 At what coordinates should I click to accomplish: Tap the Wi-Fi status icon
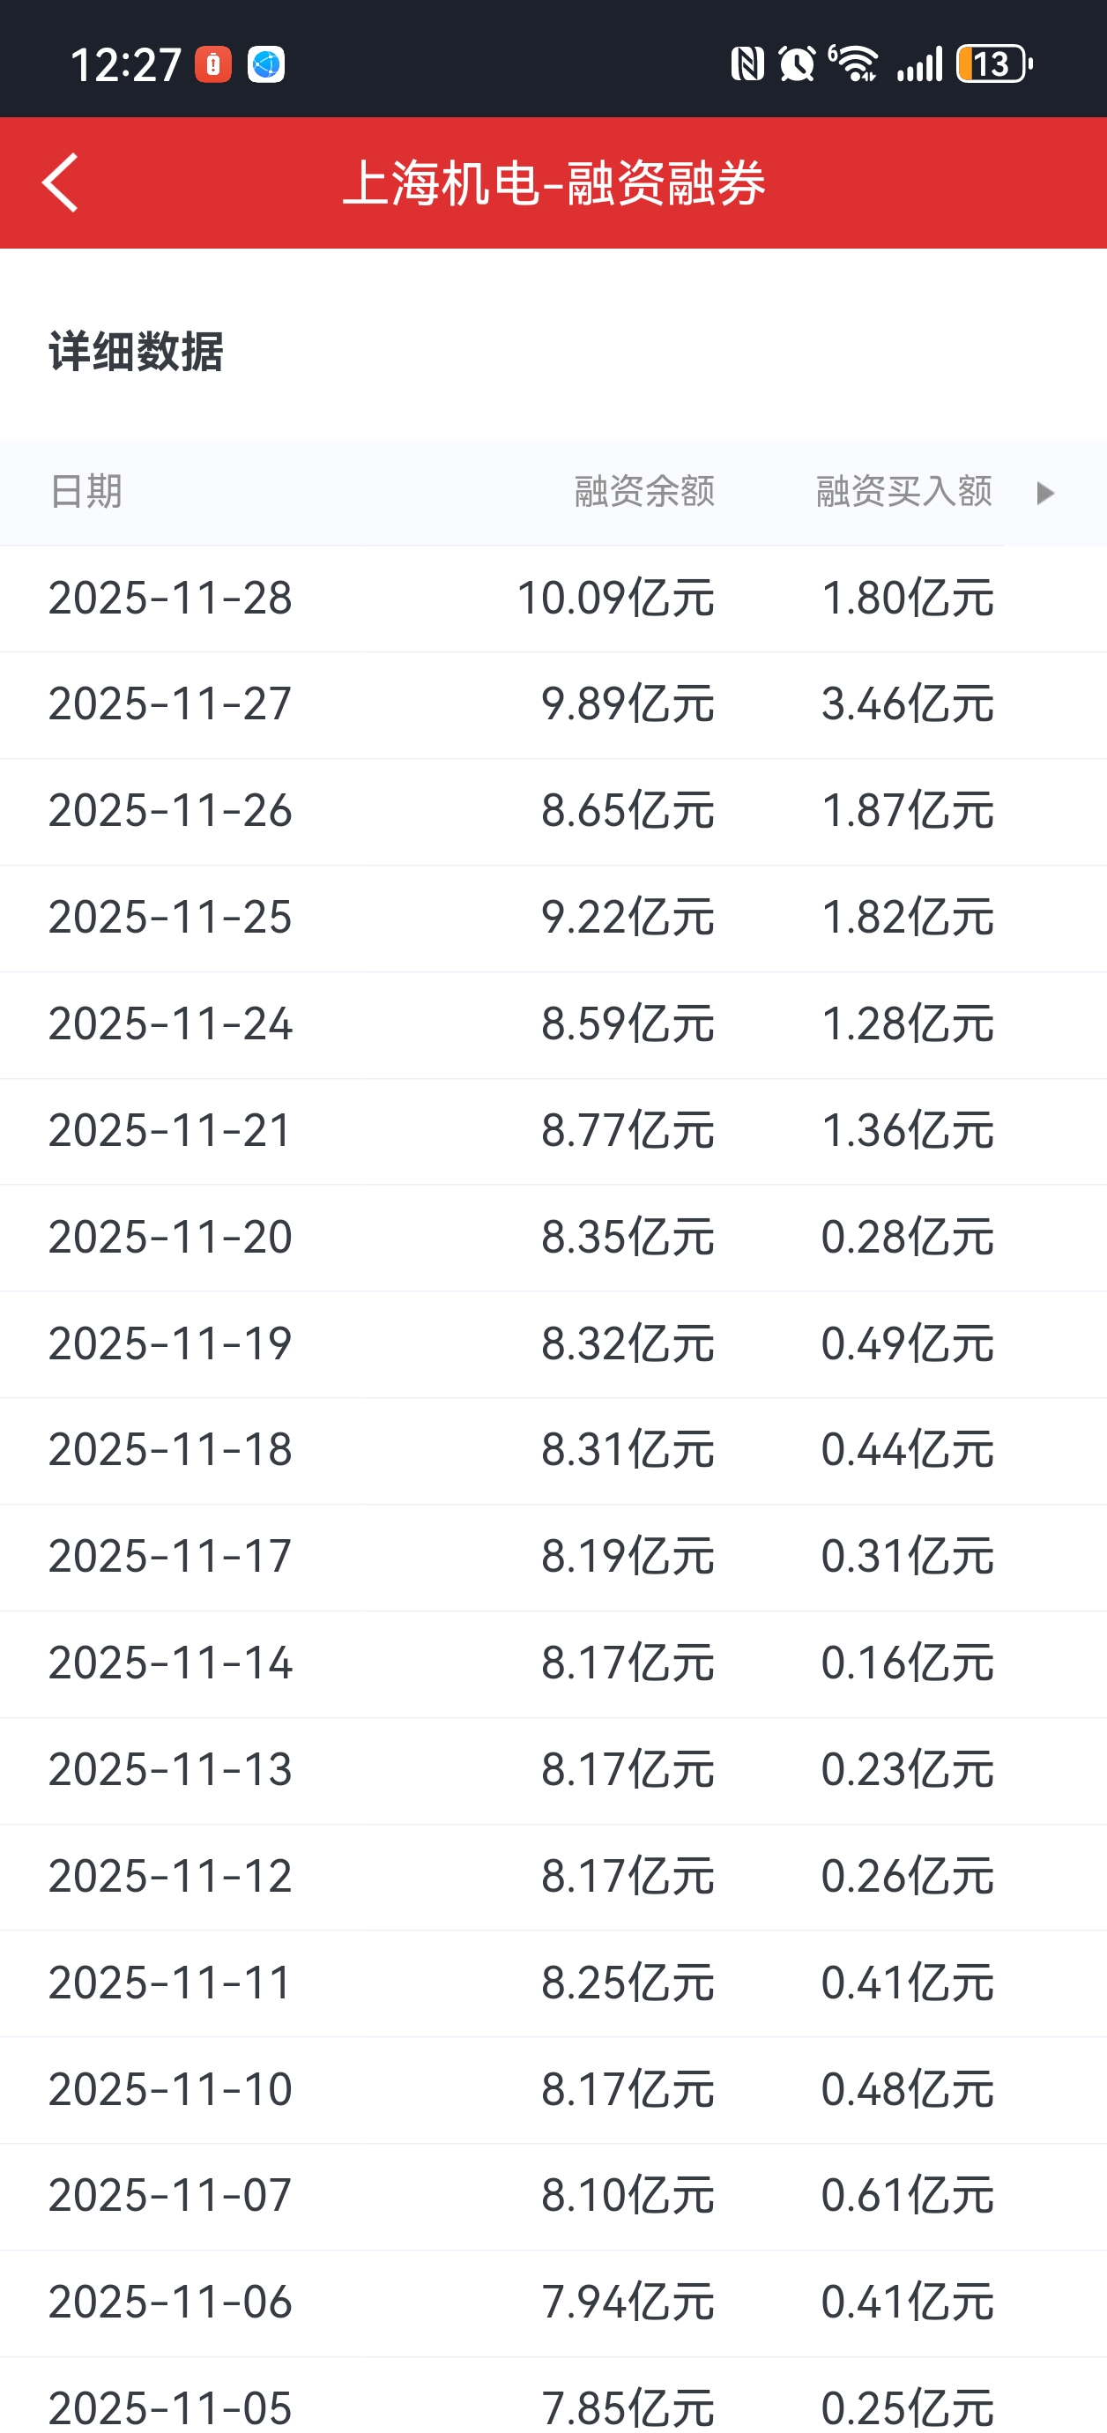855,64
